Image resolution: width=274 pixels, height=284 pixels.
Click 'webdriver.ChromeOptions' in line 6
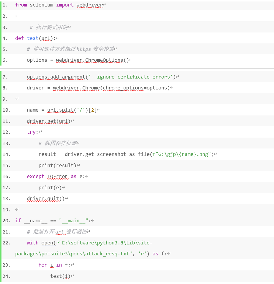(x=90, y=60)
